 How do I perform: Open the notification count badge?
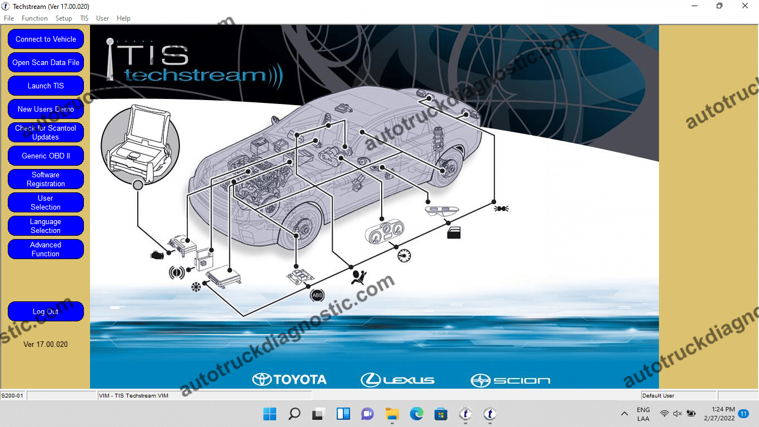click(x=743, y=414)
